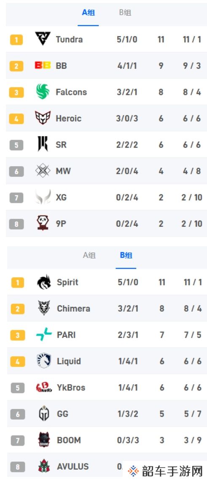This screenshot has height=482, width=207.
Task: Click the XG team row
Action: (106, 197)
